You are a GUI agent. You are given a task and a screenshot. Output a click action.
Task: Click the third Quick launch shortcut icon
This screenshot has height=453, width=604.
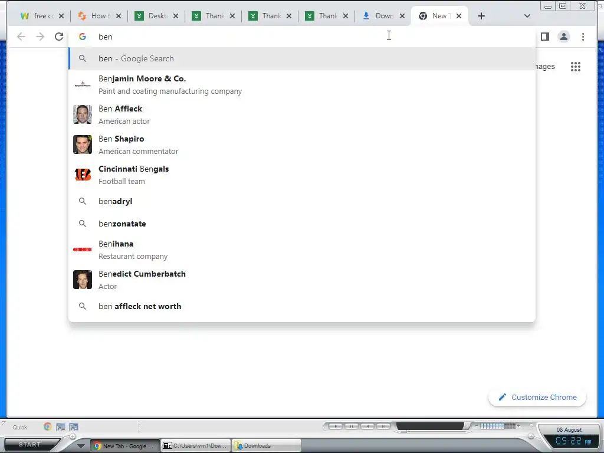coord(74,427)
